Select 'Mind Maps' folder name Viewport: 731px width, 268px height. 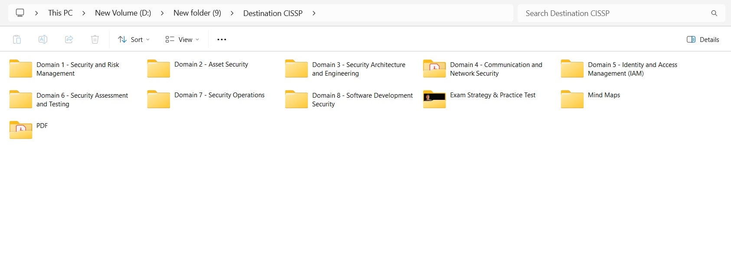(604, 95)
